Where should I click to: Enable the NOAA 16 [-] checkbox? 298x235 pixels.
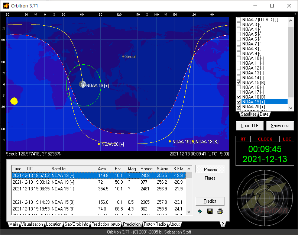point(239,87)
